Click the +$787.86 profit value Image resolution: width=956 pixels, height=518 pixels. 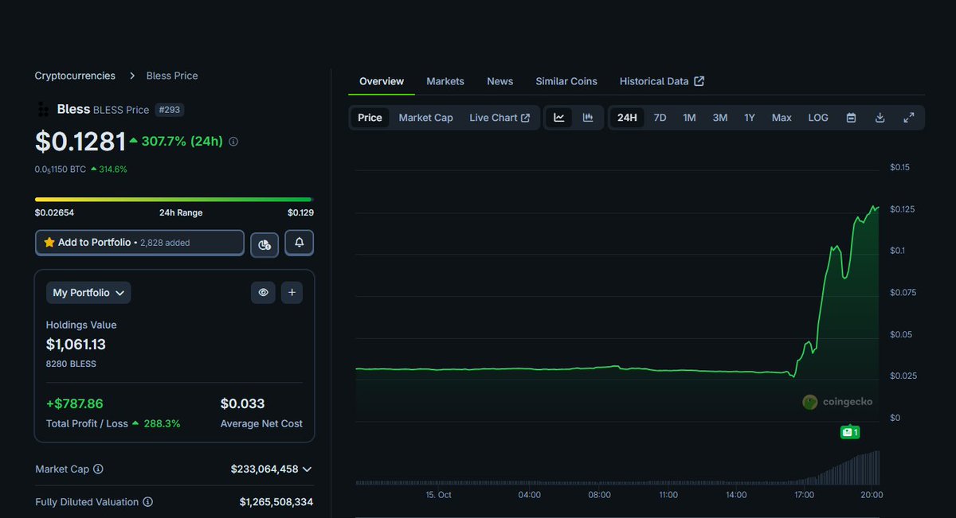[x=75, y=403]
